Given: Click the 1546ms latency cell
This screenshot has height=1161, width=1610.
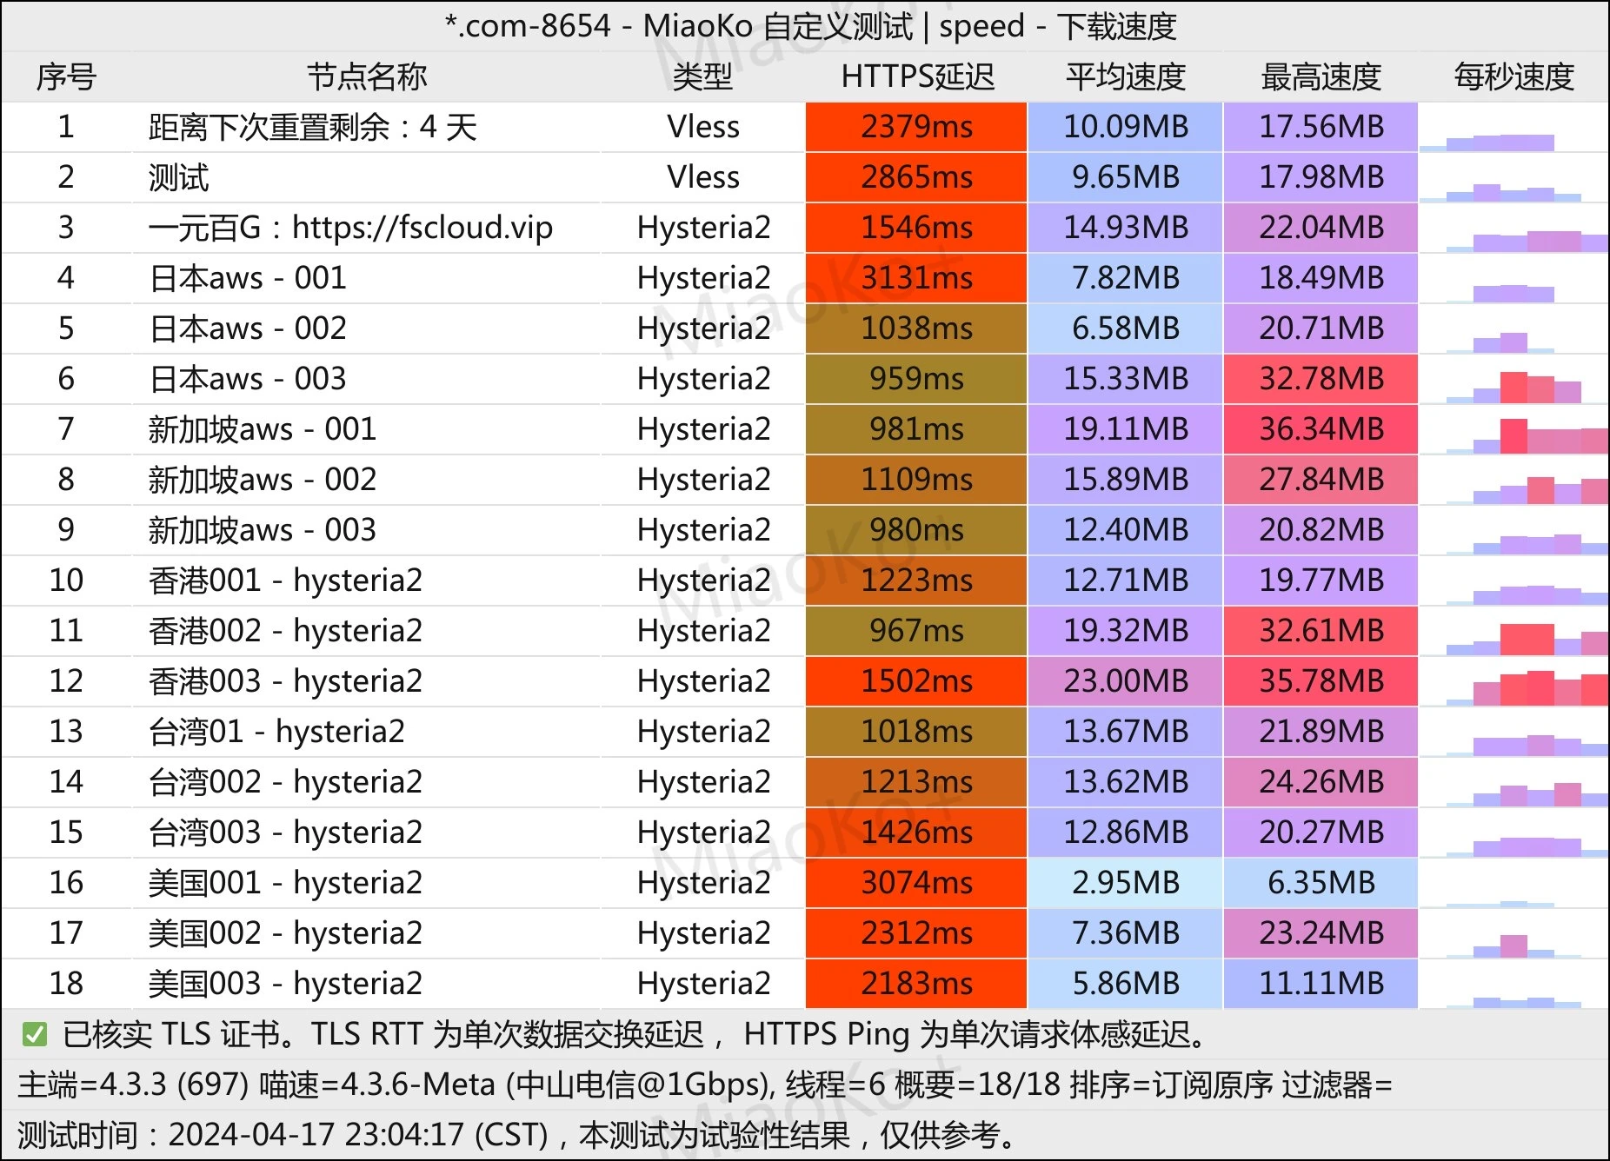Looking at the screenshot, I should pos(916,228).
